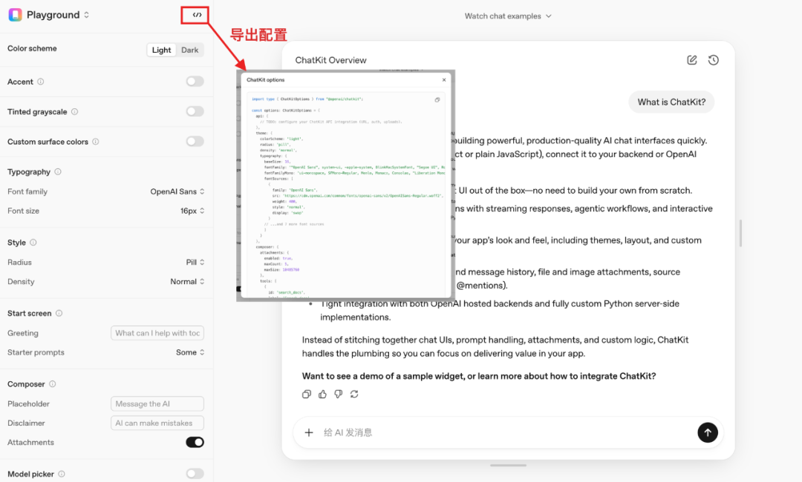Click the Model picker info icon

(62, 475)
